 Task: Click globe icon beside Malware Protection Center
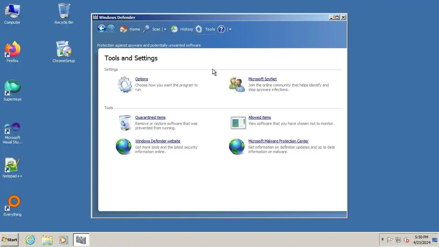(237, 146)
